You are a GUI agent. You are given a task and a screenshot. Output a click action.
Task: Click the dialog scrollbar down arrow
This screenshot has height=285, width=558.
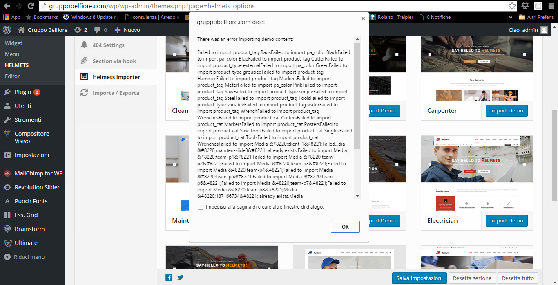[x=357, y=196]
